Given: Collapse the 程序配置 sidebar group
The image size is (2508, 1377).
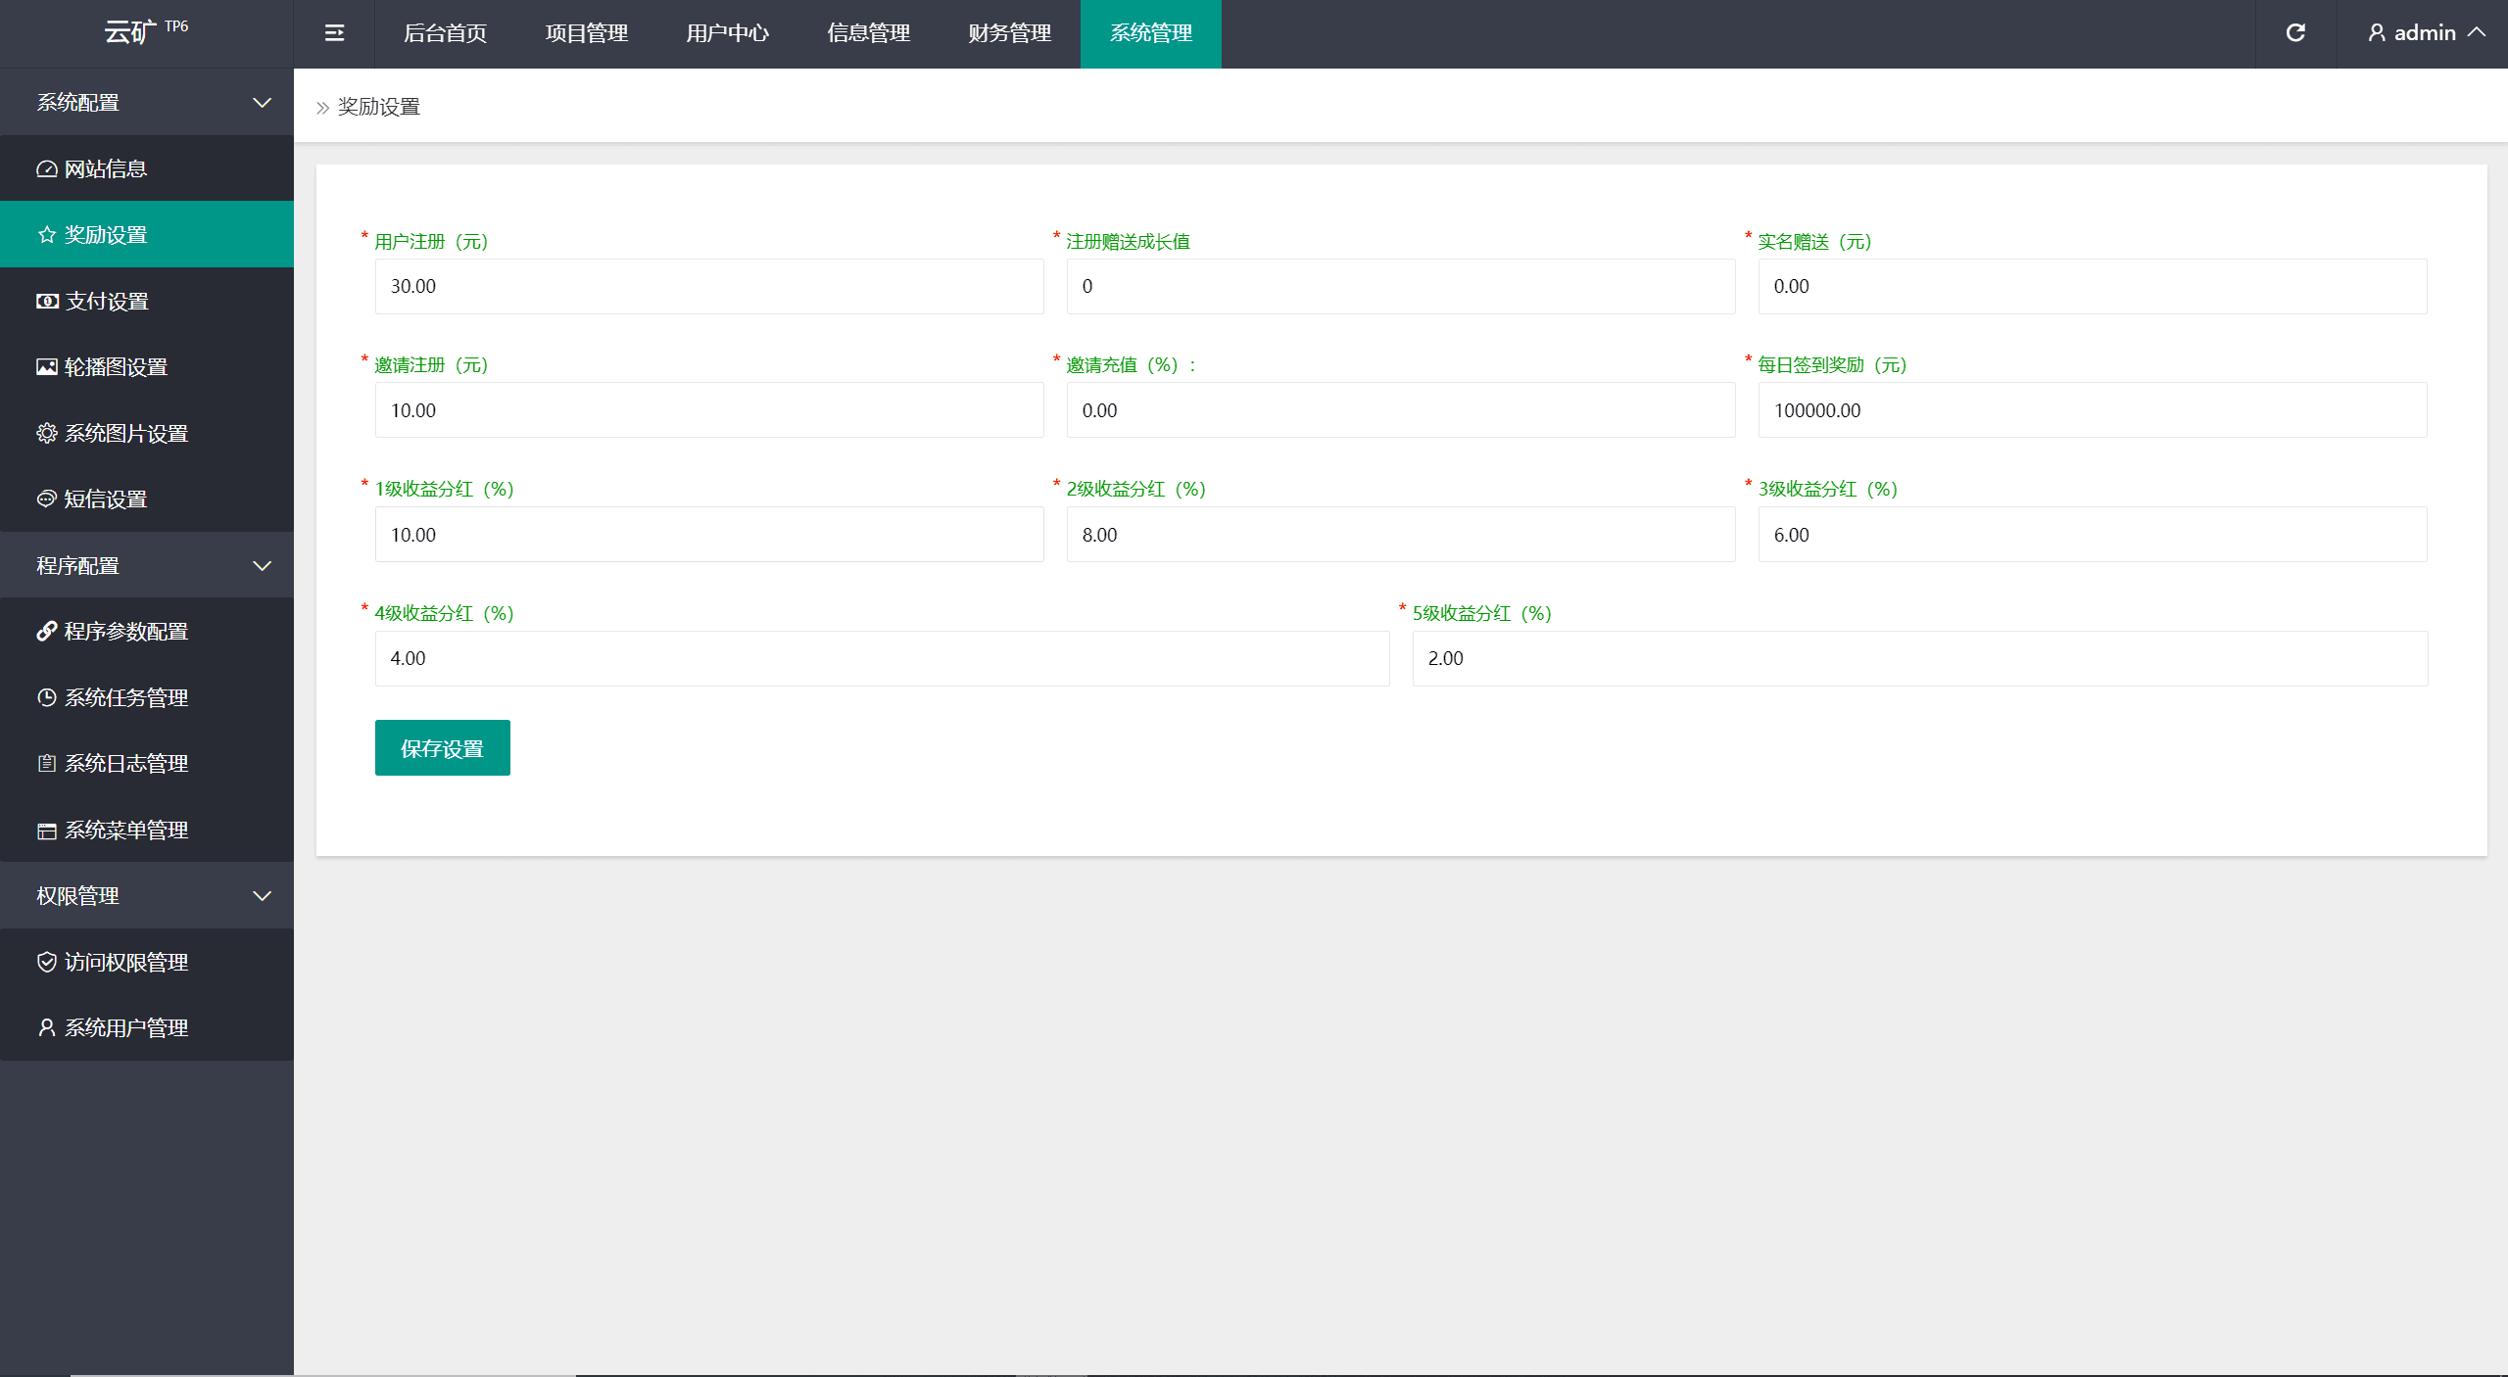Looking at the screenshot, I should click(x=147, y=565).
